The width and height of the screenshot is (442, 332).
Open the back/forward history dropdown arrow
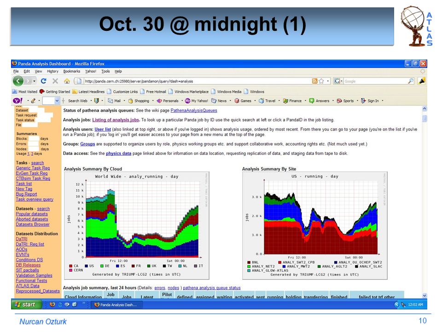(34, 81)
